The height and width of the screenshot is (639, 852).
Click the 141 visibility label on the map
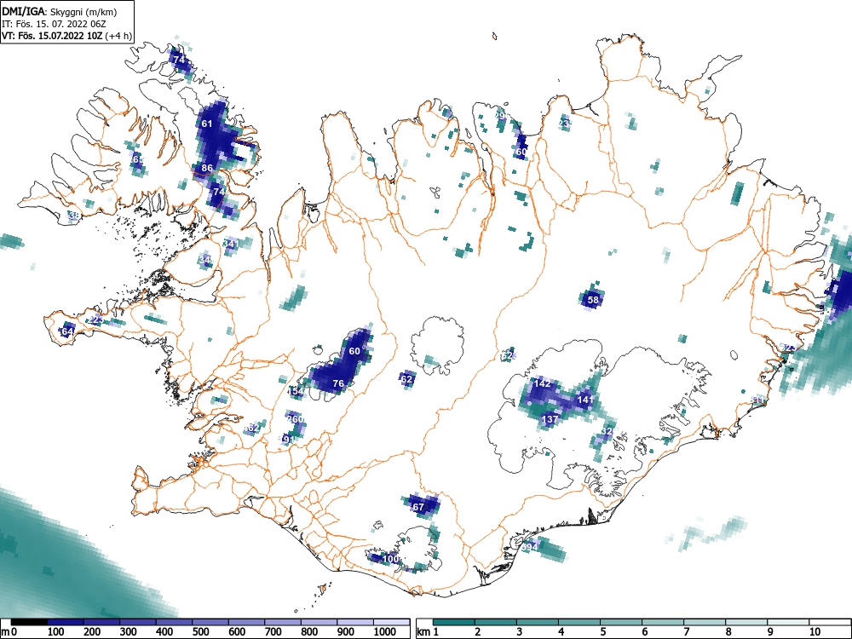[x=585, y=400]
